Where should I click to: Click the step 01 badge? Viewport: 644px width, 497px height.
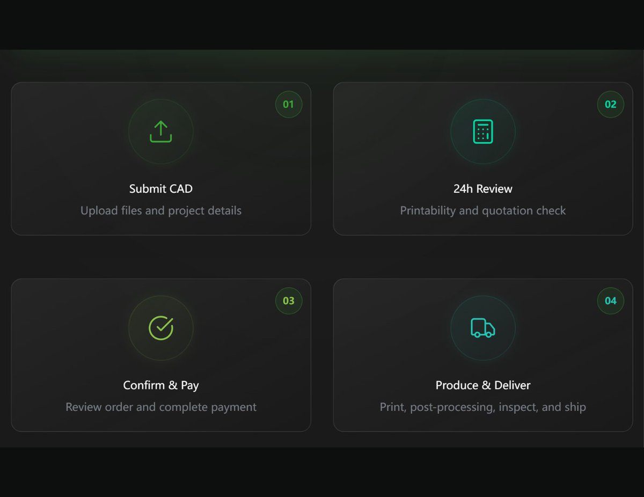tap(289, 104)
